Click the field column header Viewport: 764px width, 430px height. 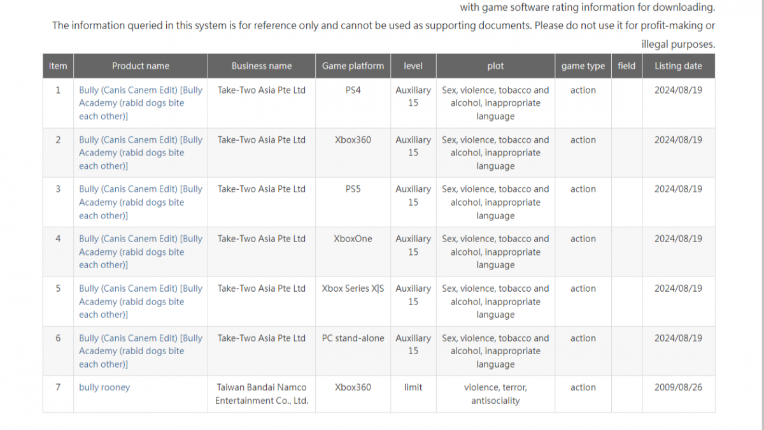(626, 66)
